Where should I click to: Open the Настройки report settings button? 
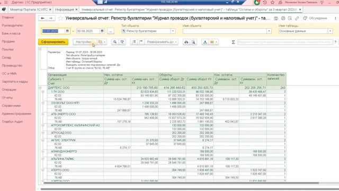(x=85, y=42)
